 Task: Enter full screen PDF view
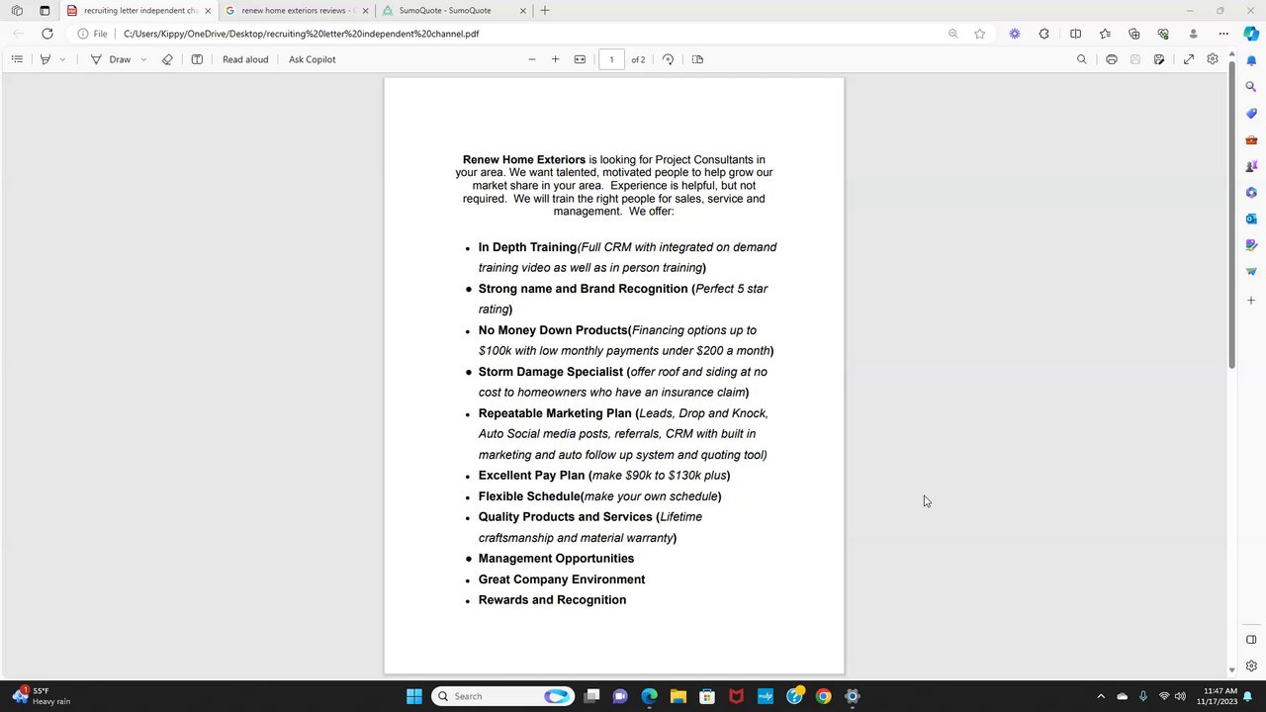coord(1189,59)
